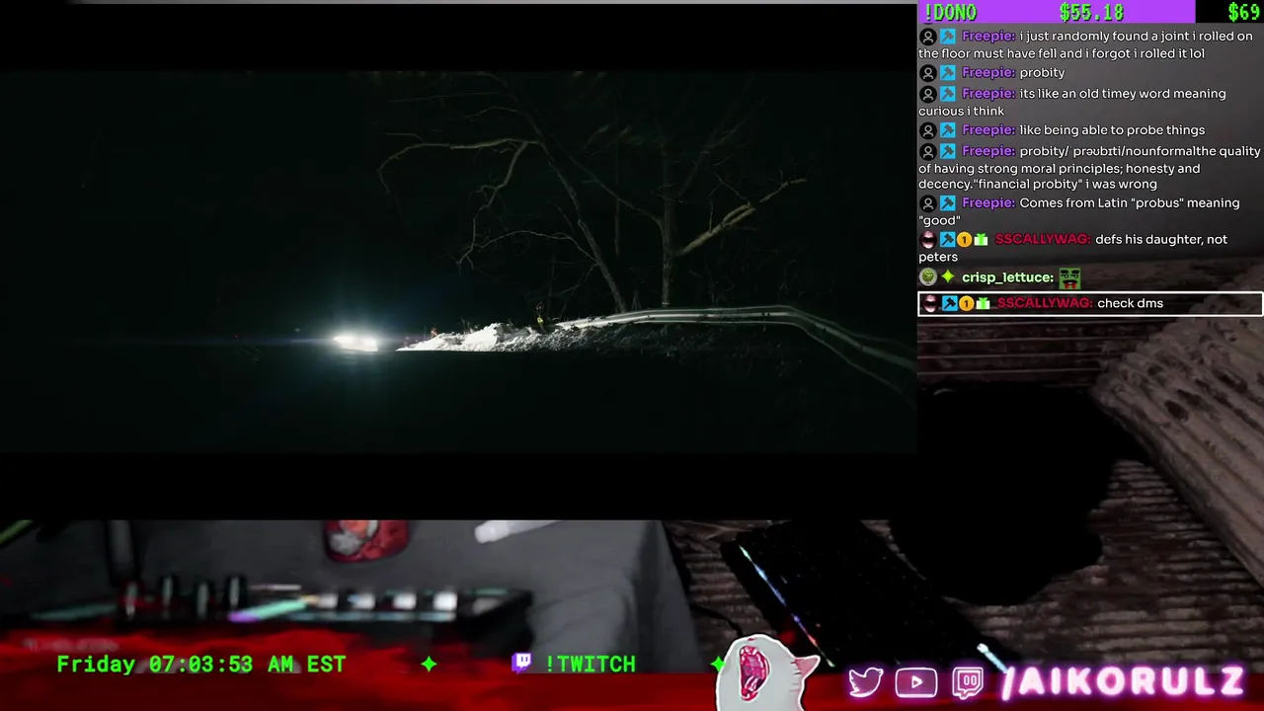The height and width of the screenshot is (711, 1264).
Task: Click the purple donation progress bar
Action: 1056,12
